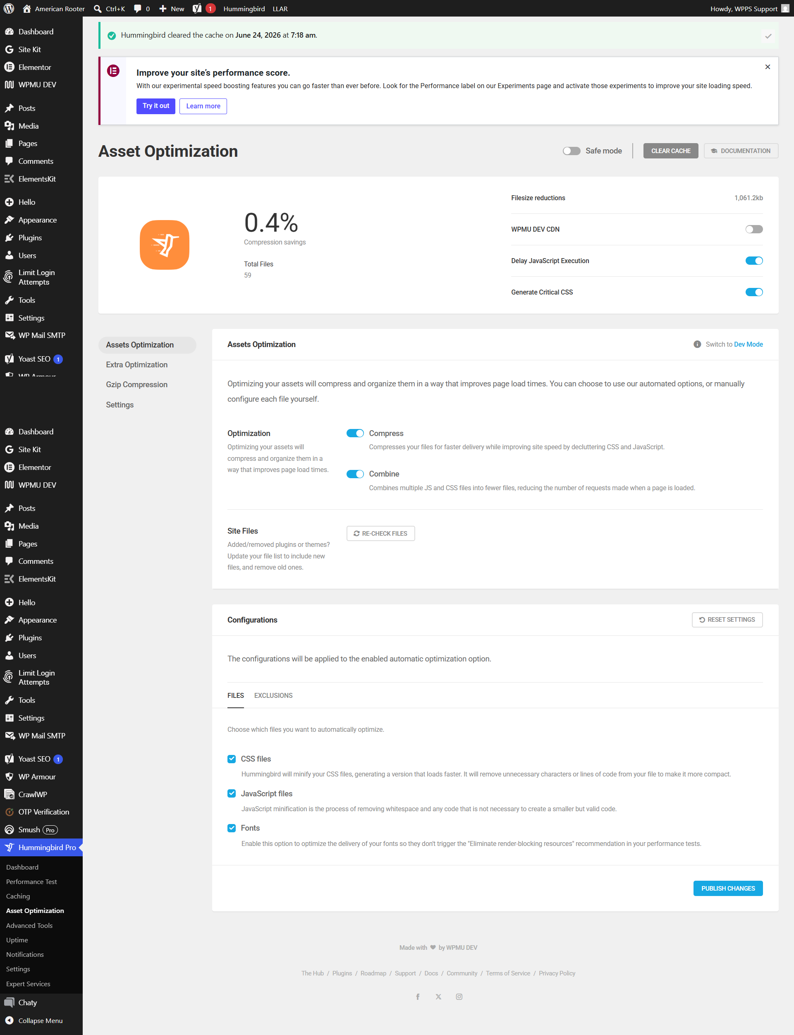Image resolution: width=794 pixels, height=1035 pixels.
Task: Switch to EXCLUSIONS tab
Action: [x=273, y=695]
